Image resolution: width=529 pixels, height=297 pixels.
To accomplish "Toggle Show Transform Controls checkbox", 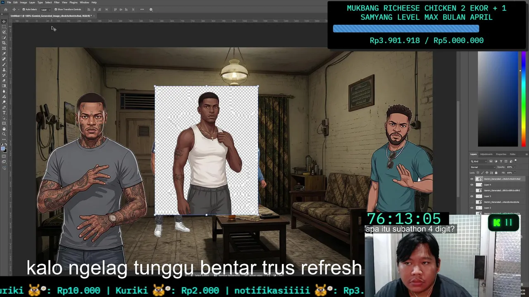I will pyautogui.click(x=56, y=9).
